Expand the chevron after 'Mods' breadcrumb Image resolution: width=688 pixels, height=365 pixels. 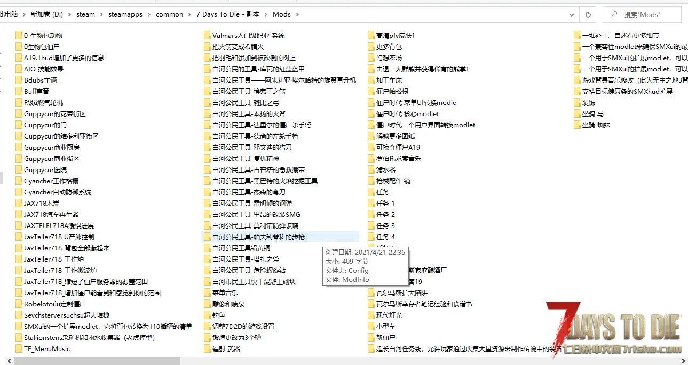(297, 14)
